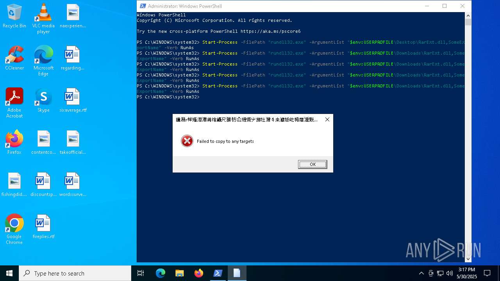Click PowerShell scrollbar up arrow

coord(468,15)
